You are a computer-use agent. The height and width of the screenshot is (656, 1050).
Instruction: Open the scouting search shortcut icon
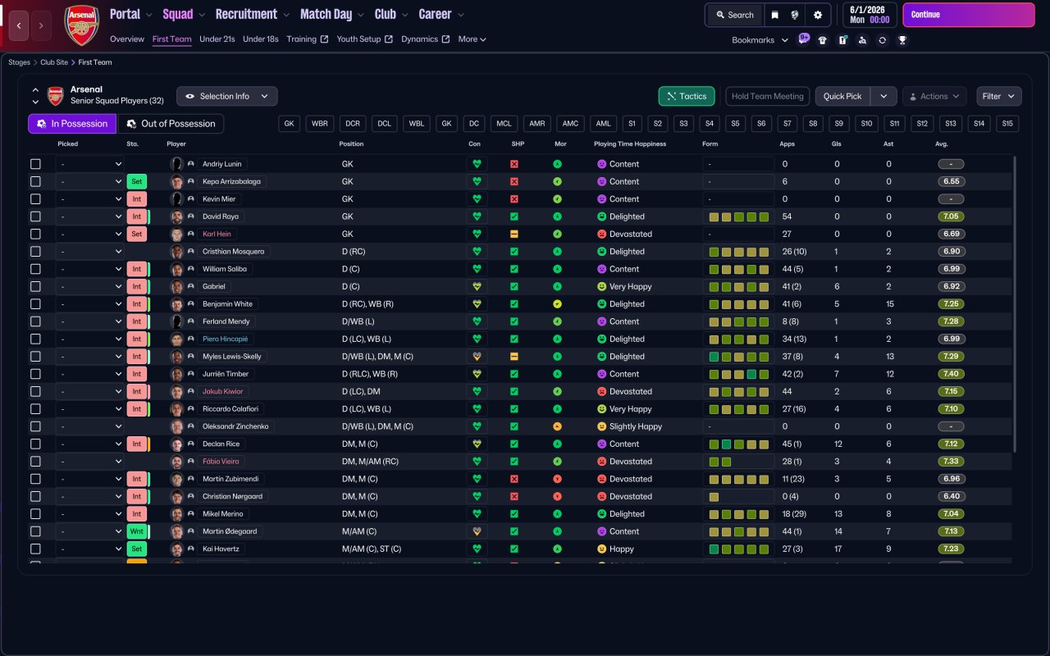pyautogui.click(x=862, y=40)
